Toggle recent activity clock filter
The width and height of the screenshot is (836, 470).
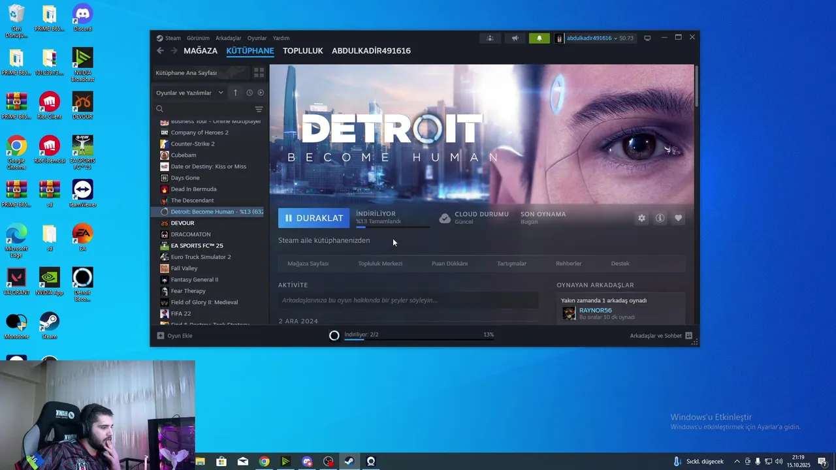tap(249, 93)
